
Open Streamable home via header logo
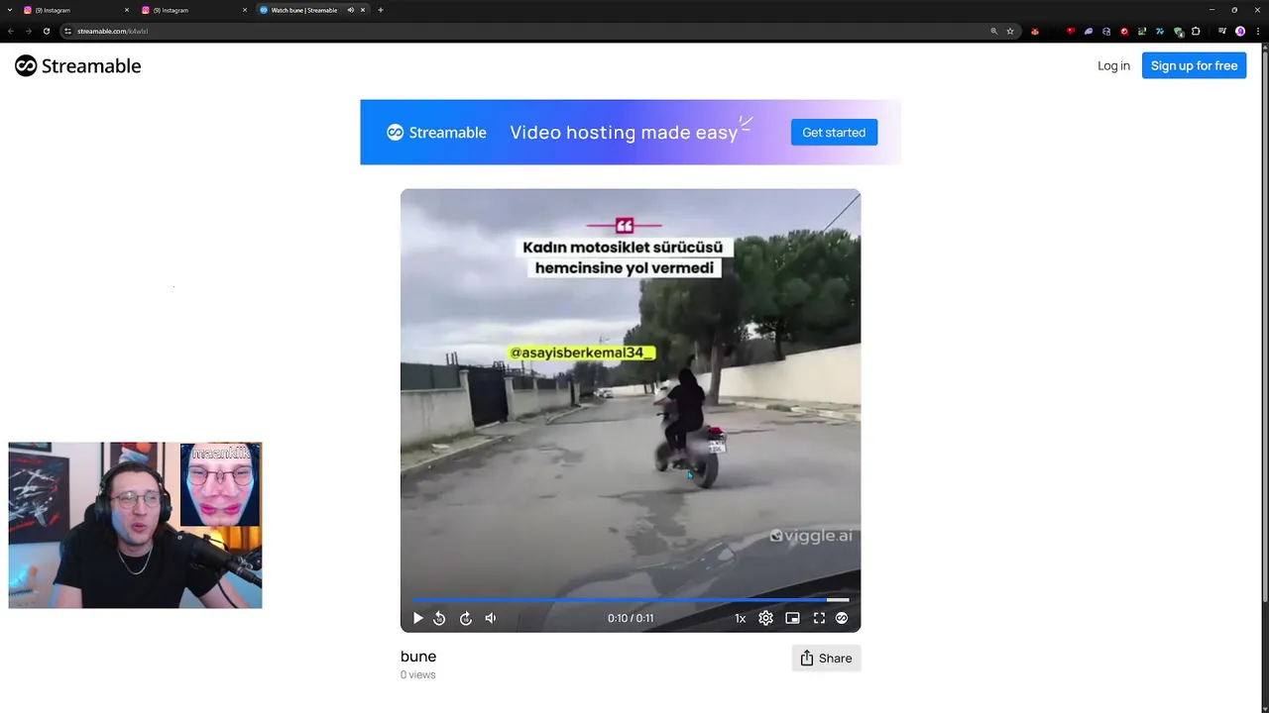point(77,65)
